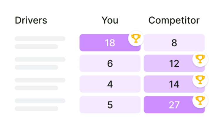Click the trophy icon on the 18 cell
Viewport: 220px width, 128px height.
[136, 38]
